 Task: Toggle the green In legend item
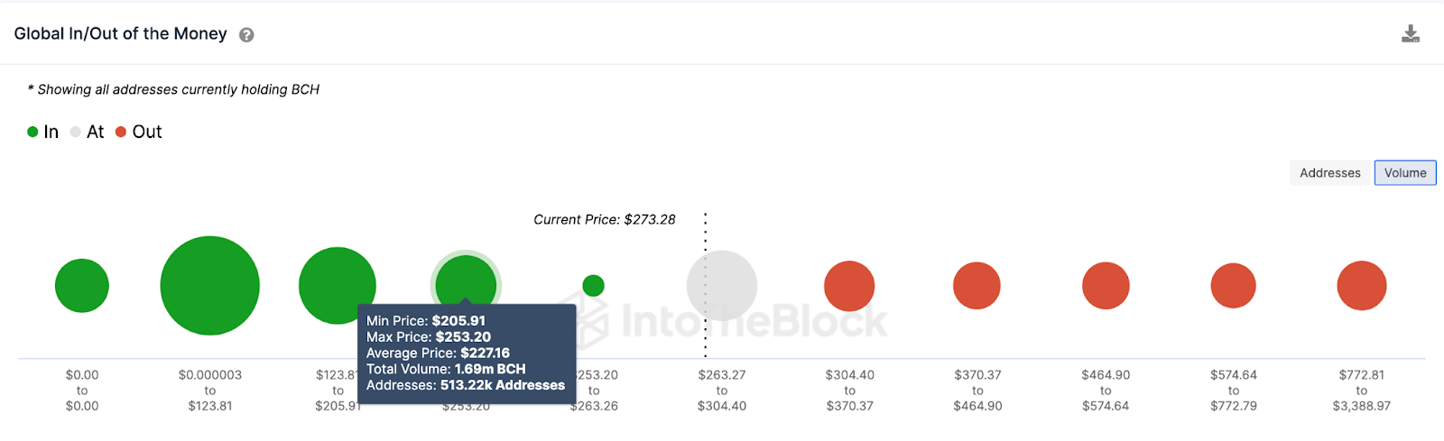(x=42, y=132)
